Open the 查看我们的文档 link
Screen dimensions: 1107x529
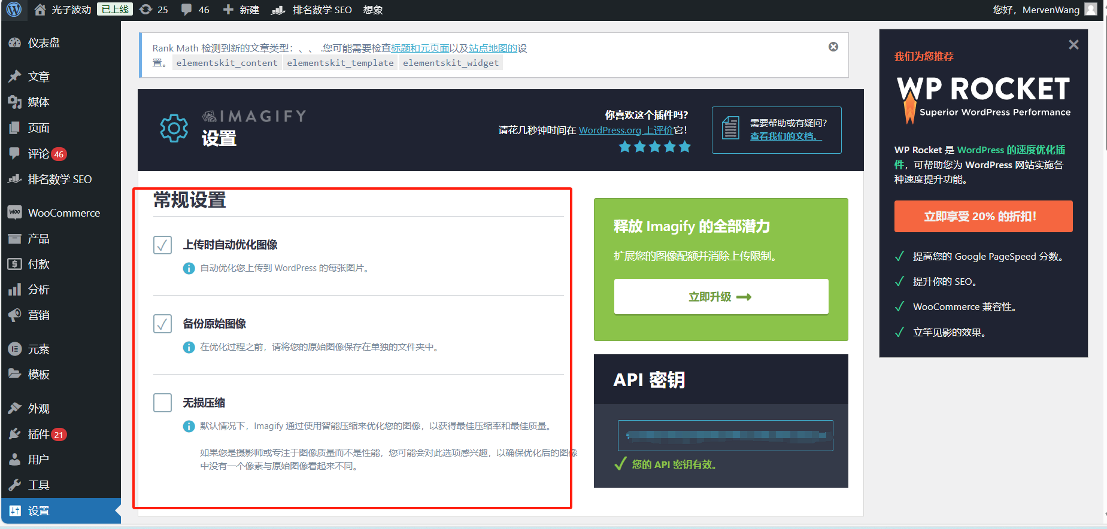(x=785, y=136)
